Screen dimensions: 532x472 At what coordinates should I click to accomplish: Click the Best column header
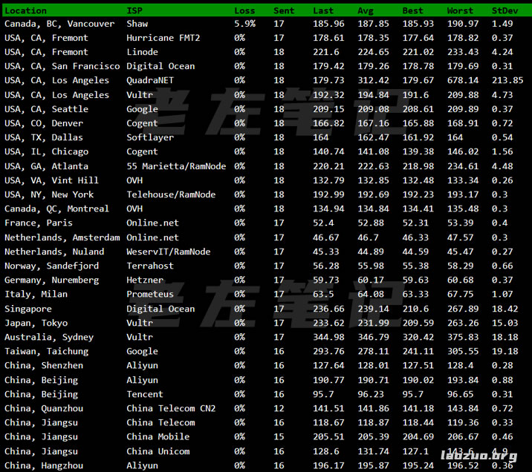pyautogui.click(x=412, y=11)
